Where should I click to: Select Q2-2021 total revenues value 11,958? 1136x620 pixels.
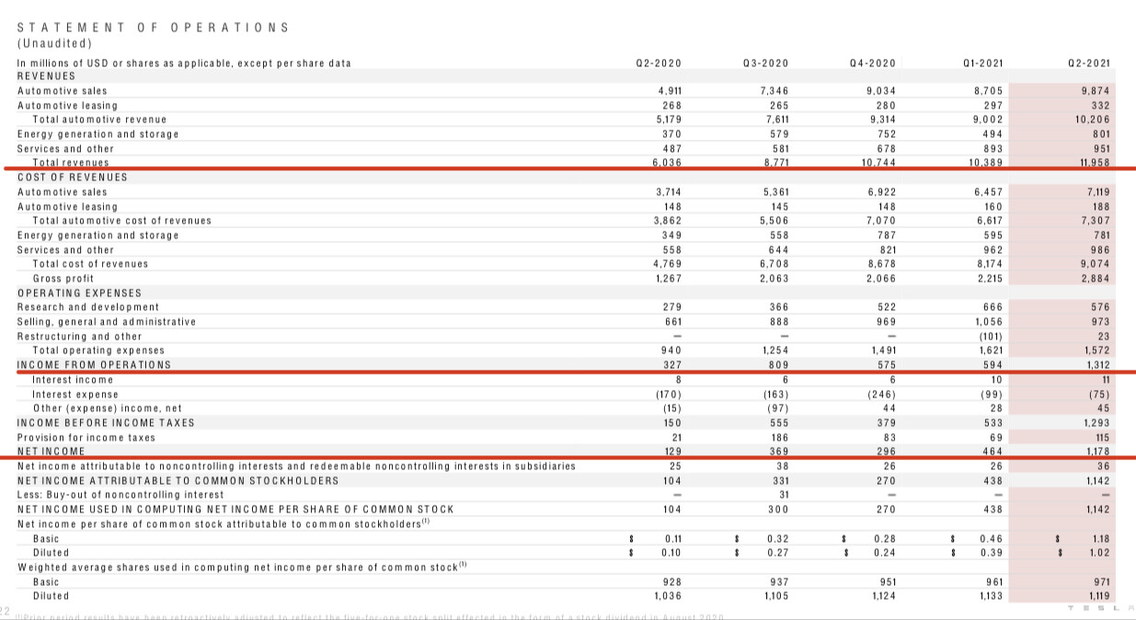point(1095,162)
